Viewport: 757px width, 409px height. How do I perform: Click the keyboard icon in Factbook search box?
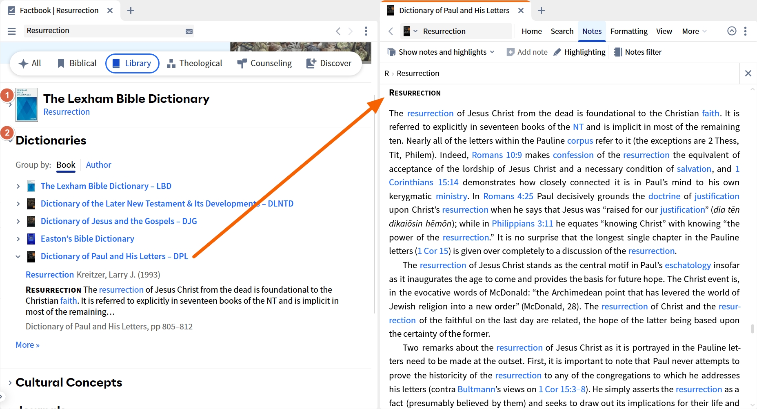(189, 31)
